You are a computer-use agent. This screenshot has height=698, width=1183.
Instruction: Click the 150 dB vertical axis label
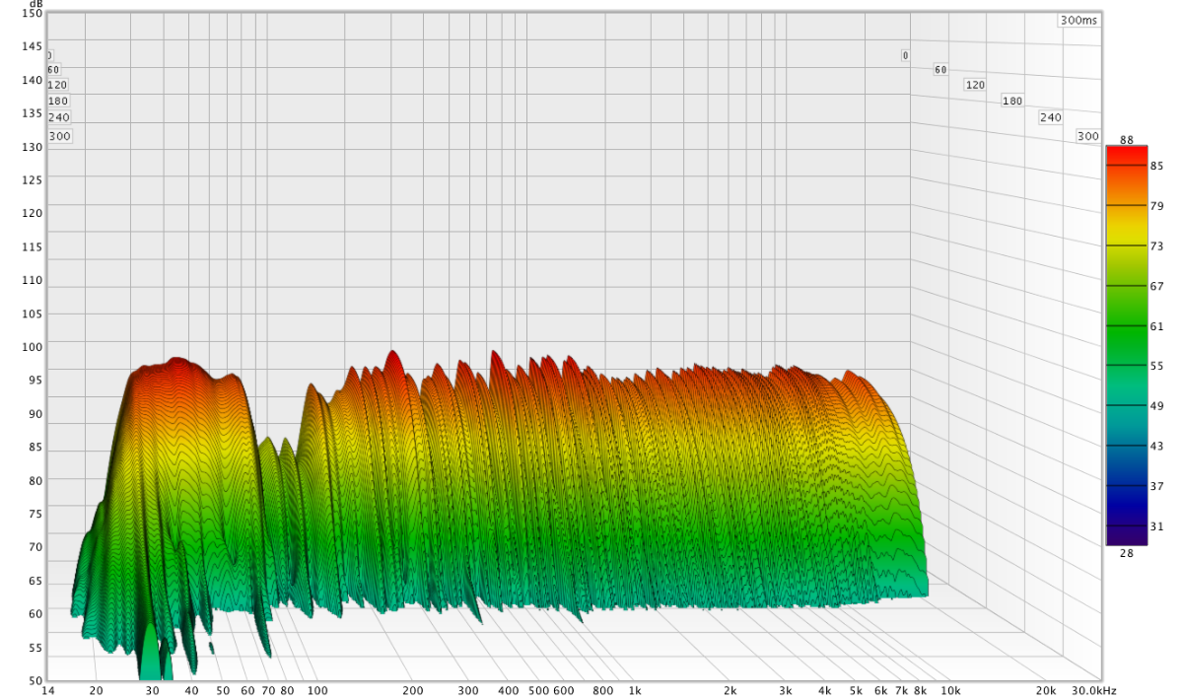(33, 13)
